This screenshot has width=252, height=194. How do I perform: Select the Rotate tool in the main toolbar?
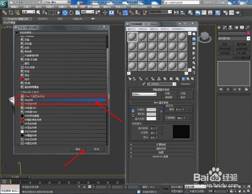pyautogui.click(x=71, y=13)
